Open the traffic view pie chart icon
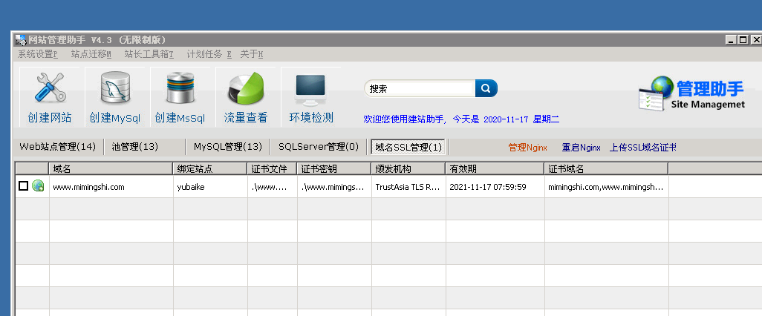Screen dimensions: 762x316 click(245, 88)
